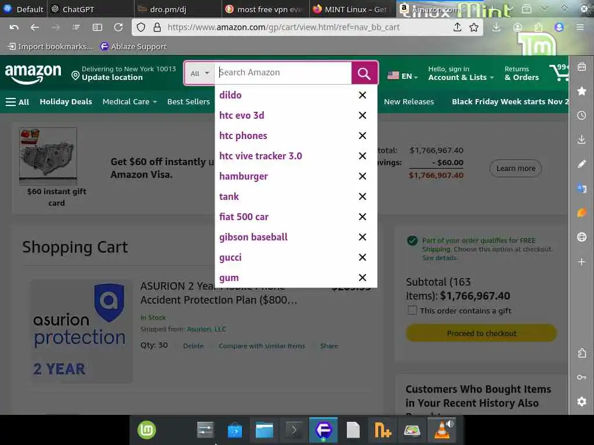Click the magenta search magnifier button

tap(364, 73)
